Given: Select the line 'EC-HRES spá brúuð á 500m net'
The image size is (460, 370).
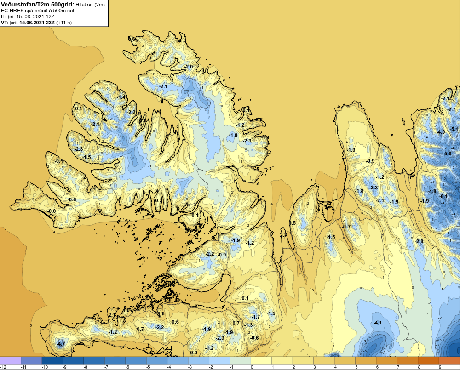Looking at the screenshot, I should 38,11.
